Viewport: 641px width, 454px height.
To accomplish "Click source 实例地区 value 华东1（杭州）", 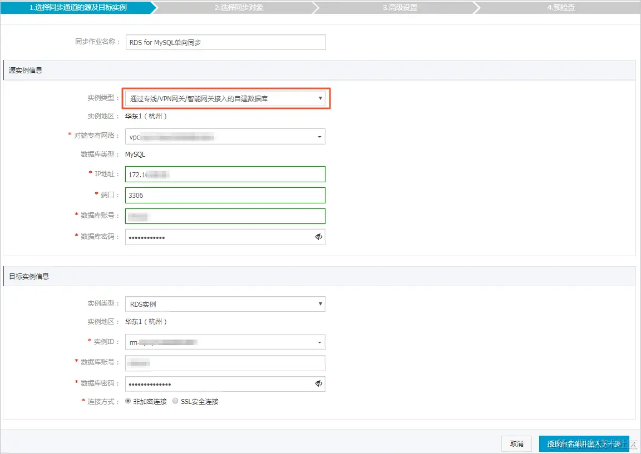I will [x=146, y=116].
